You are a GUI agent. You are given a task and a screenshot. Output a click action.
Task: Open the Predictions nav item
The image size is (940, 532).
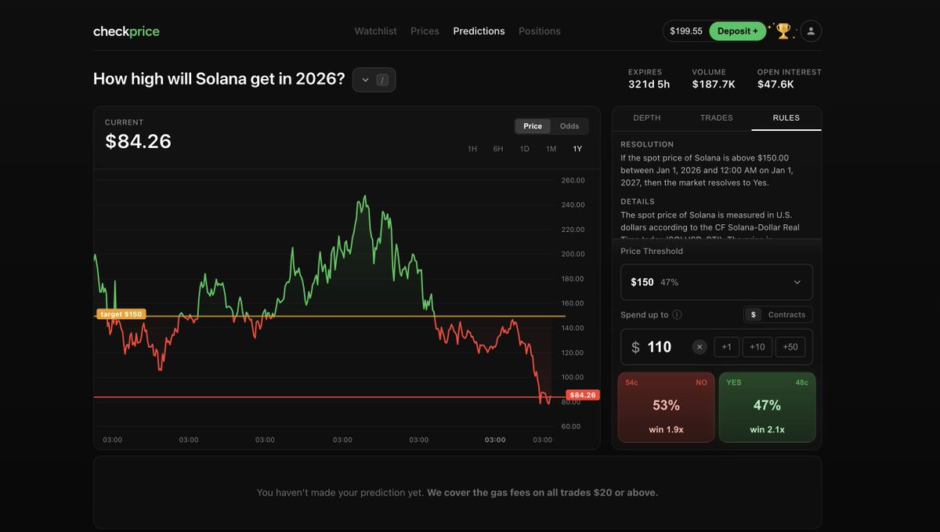479,31
